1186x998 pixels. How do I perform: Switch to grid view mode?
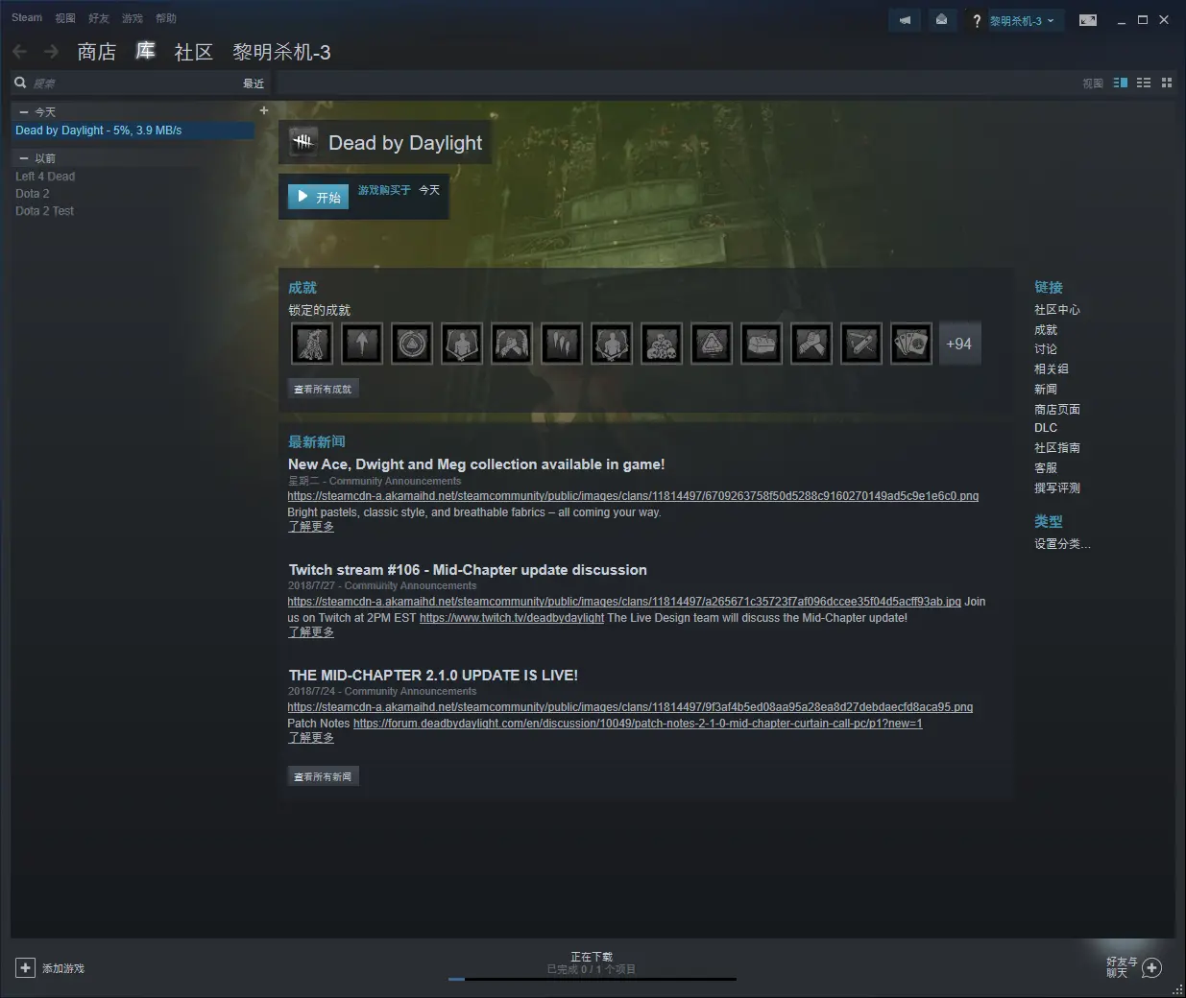tap(1167, 83)
